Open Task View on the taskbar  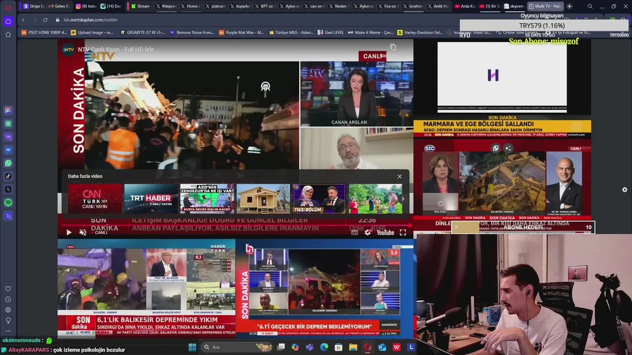click(281, 347)
